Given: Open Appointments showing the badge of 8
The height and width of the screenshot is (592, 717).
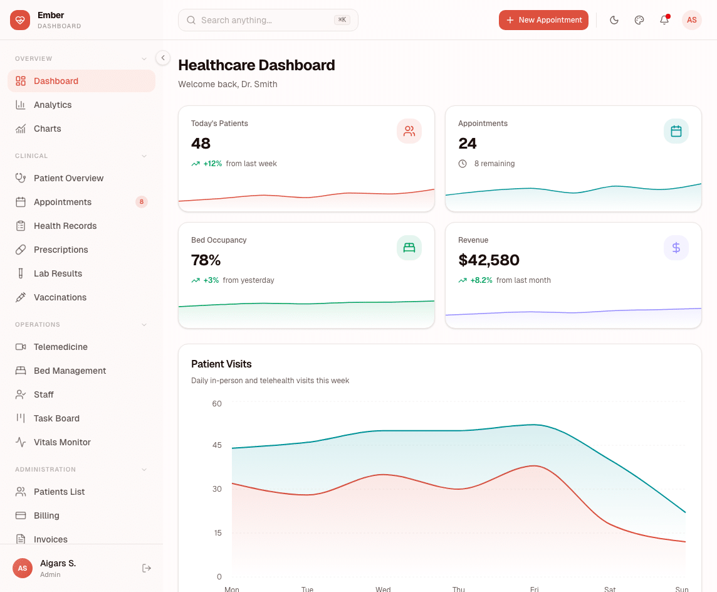Looking at the screenshot, I should 63,202.
